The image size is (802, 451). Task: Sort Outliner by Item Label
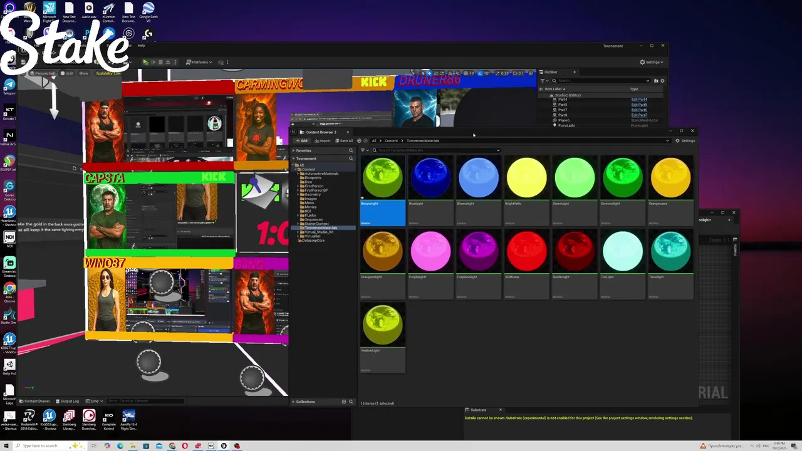click(556, 89)
